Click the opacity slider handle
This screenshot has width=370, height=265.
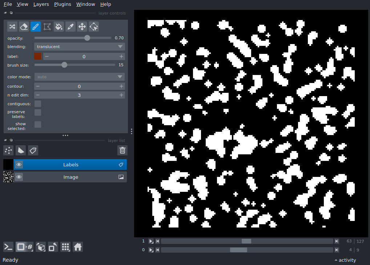click(87, 38)
